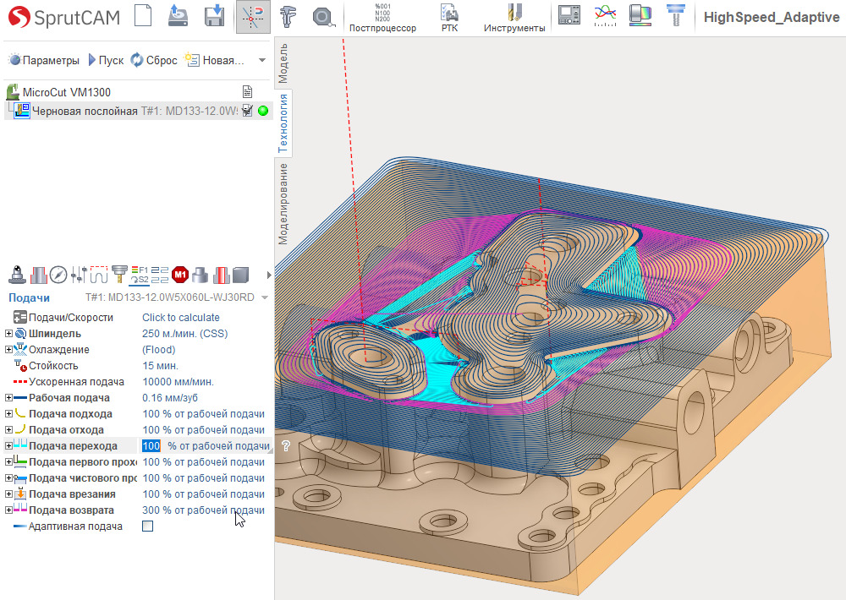846x600 pixels.
Task: Click Сброс to reset operation
Action: click(x=154, y=60)
